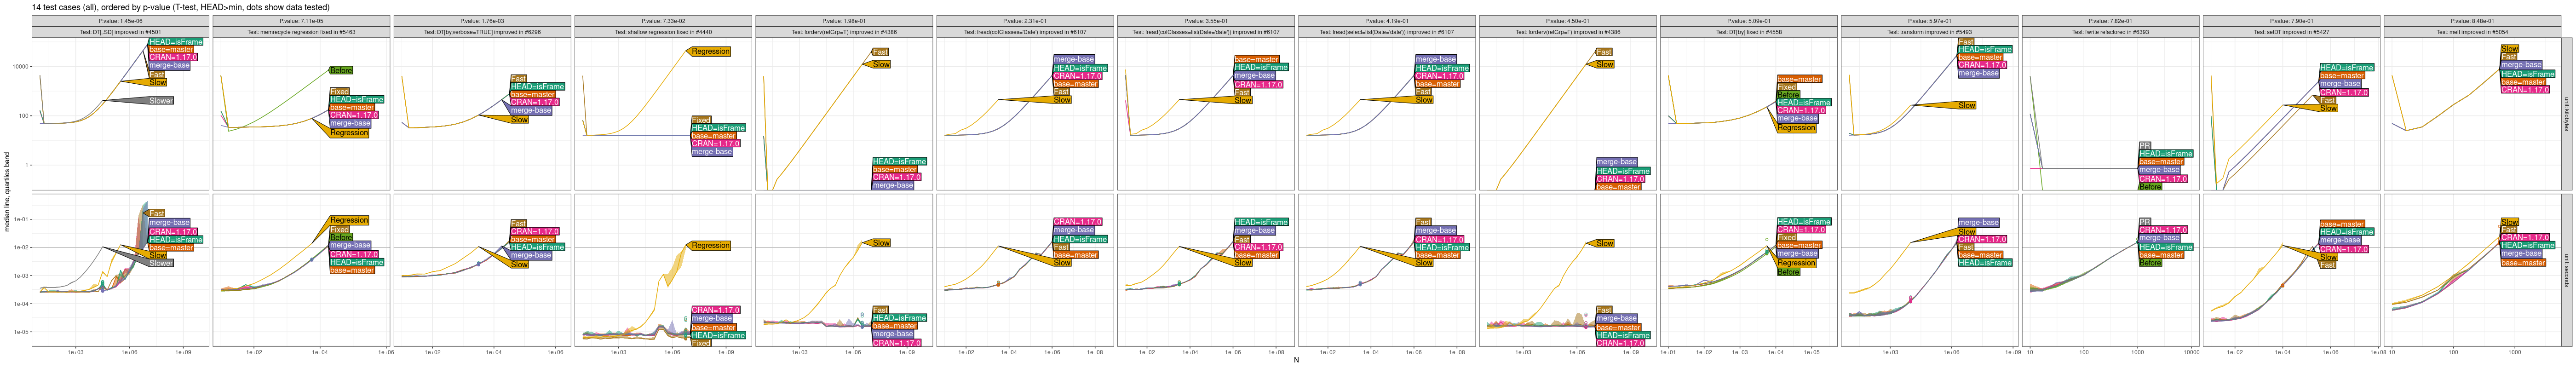Click the DT[by] fixed in #4558 header
Viewport: 2576px width, 368px height.
coord(1748,32)
